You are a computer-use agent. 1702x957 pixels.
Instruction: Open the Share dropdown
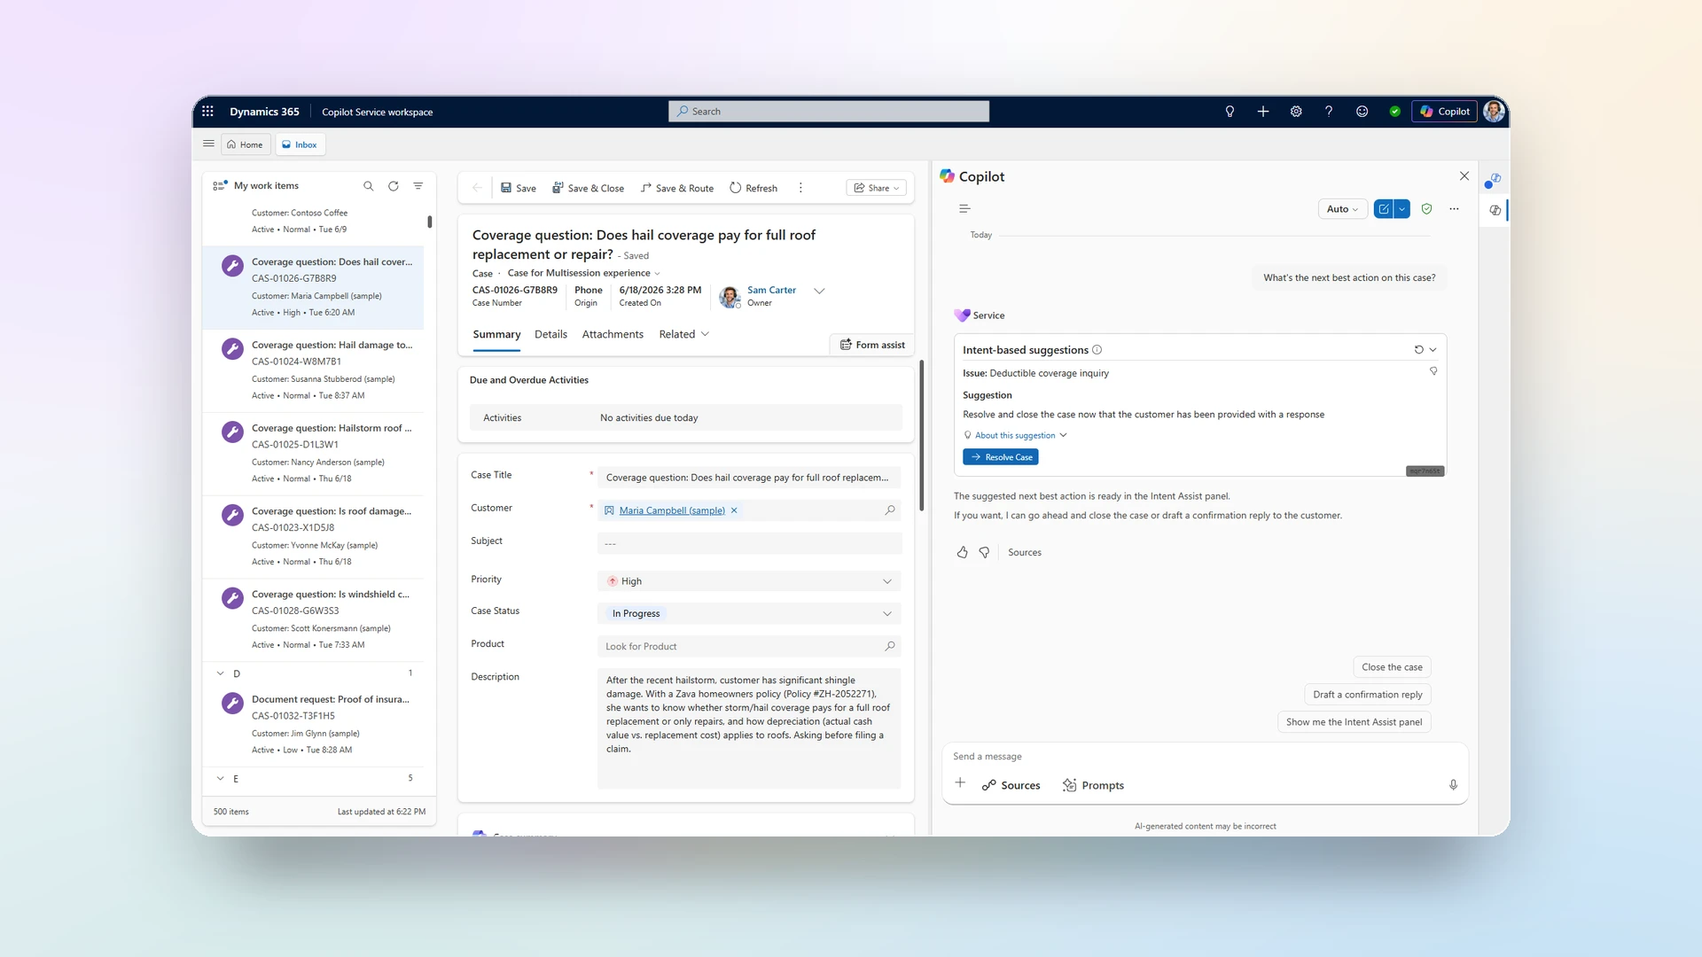pyautogui.click(x=877, y=188)
